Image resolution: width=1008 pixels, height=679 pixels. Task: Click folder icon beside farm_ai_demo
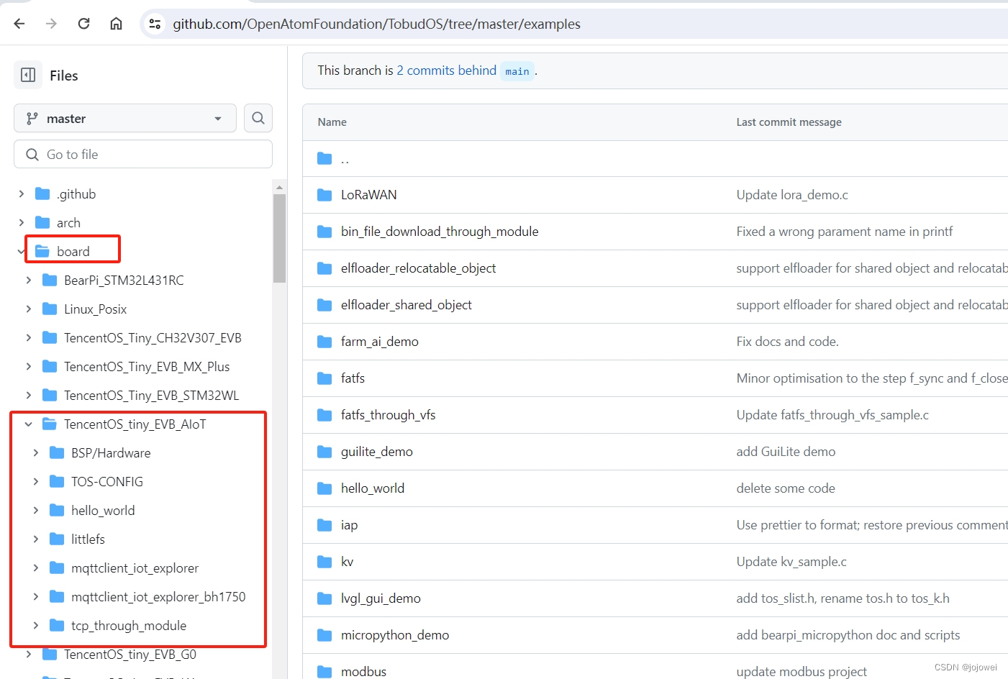pos(324,342)
